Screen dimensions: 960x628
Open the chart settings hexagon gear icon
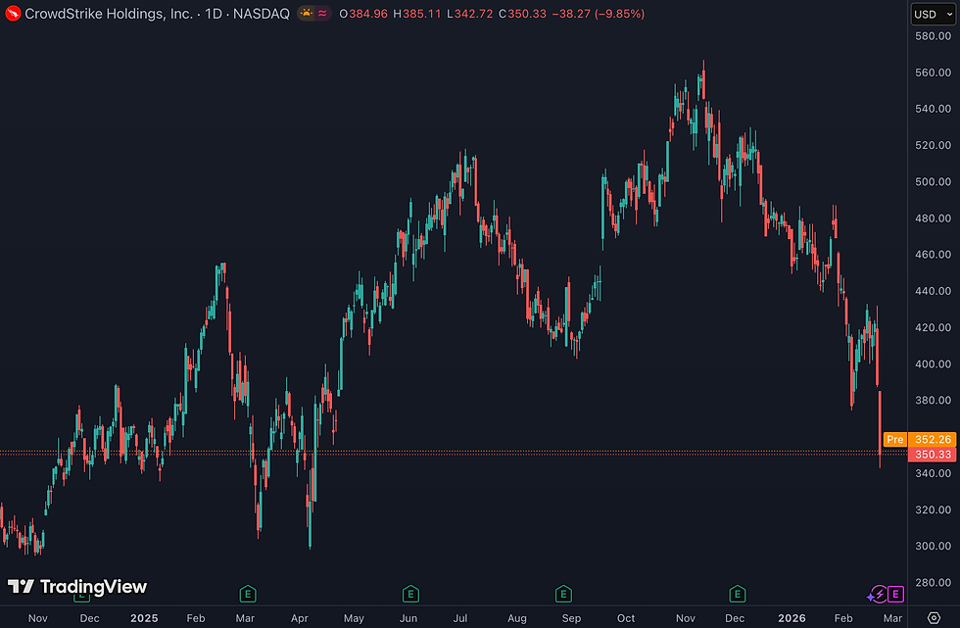tap(934, 617)
